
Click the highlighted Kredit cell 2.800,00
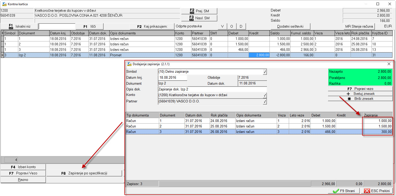coord(259,55)
